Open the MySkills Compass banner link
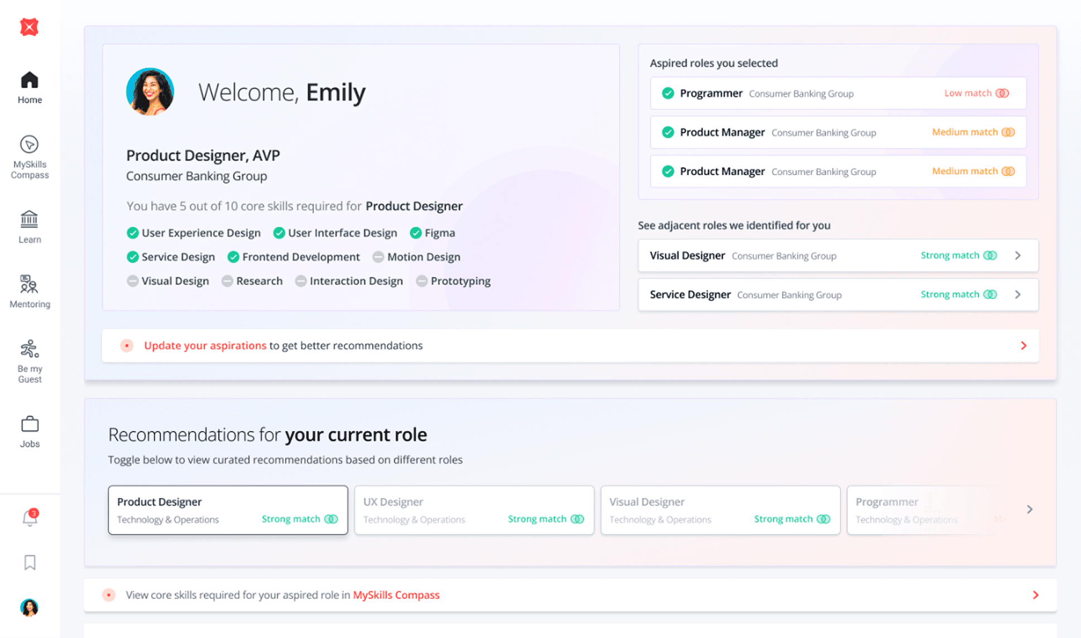This screenshot has width=1081, height=638. pos(396,595)
